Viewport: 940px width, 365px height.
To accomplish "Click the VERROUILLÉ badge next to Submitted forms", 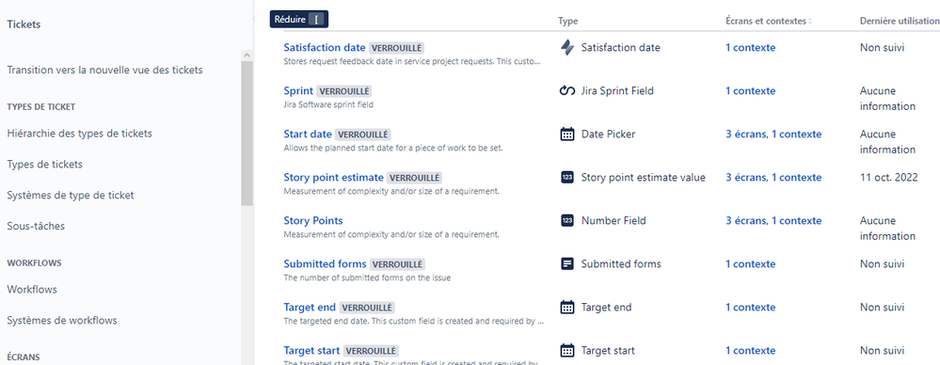I will click(x=397, y=264).
